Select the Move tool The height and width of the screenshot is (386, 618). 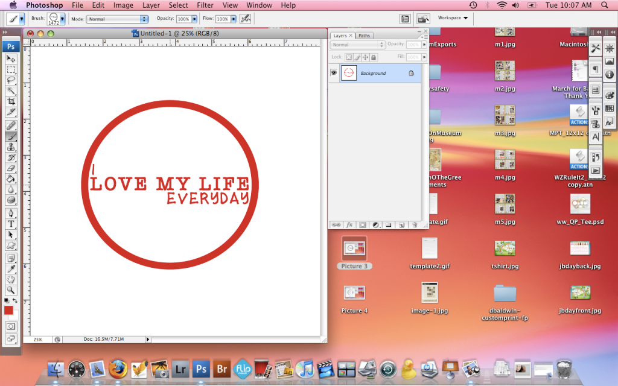point(11,59)
